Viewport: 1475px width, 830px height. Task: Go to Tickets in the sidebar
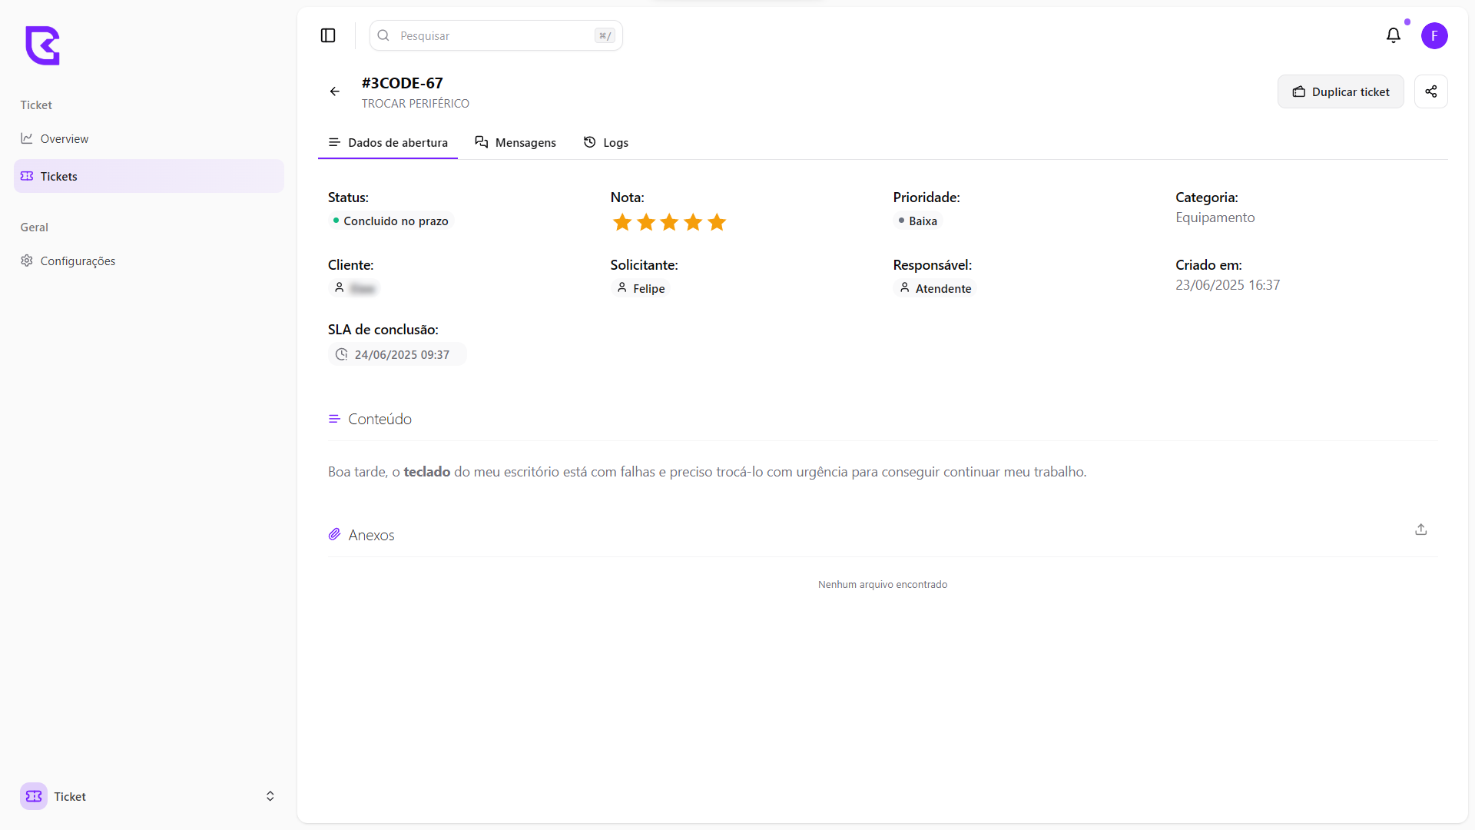[x=59, y=176]
